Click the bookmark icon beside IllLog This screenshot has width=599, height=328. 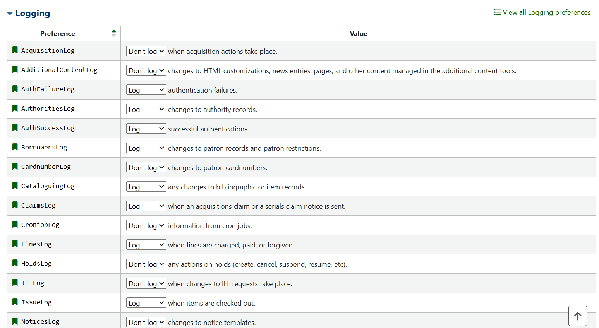(15, 282)
